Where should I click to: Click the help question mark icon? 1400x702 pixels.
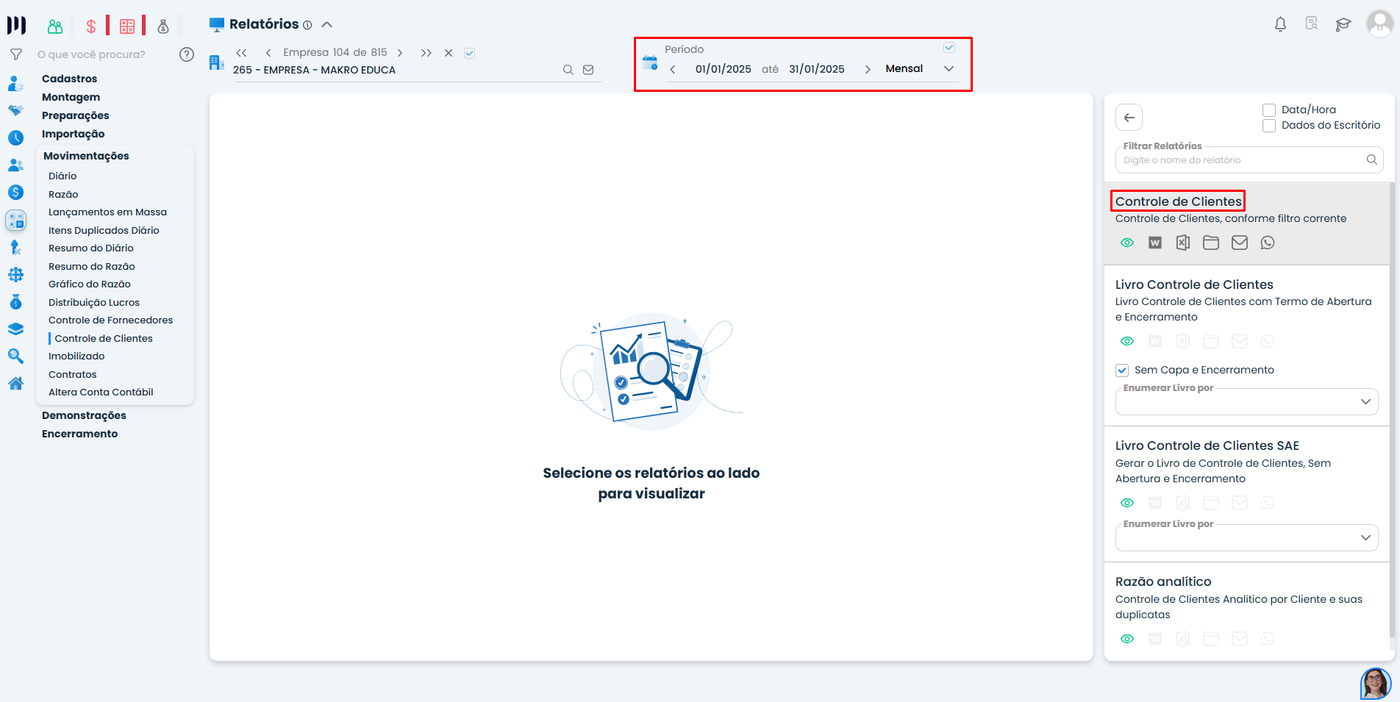click(x=187, y=54)
